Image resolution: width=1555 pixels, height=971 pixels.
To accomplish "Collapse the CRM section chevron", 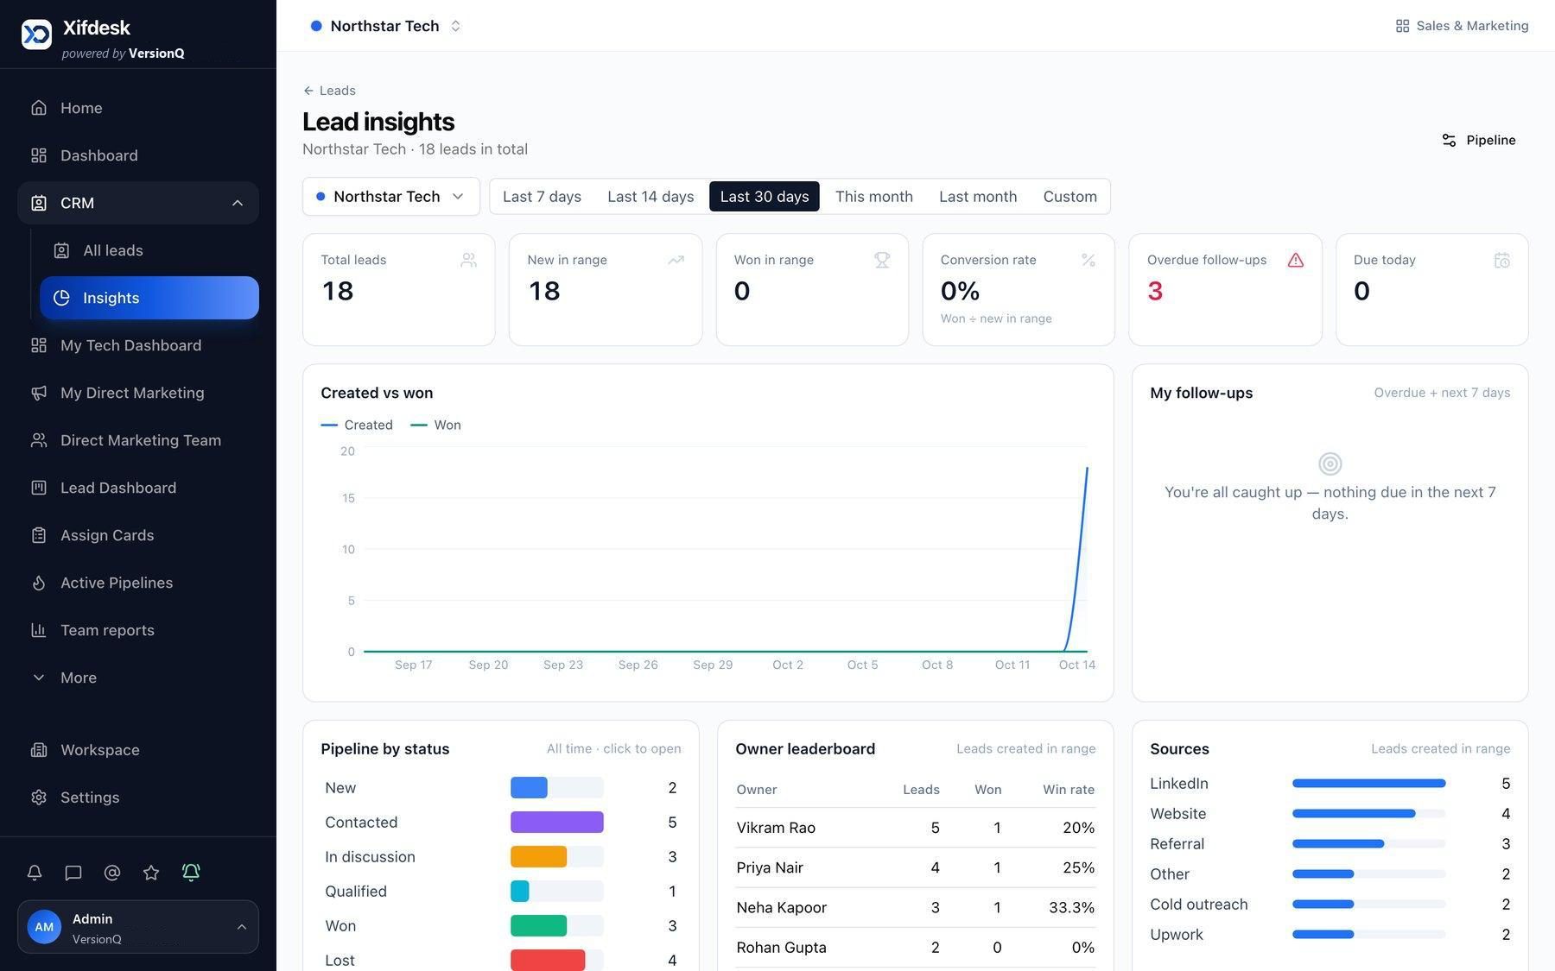I will point(238,203).
